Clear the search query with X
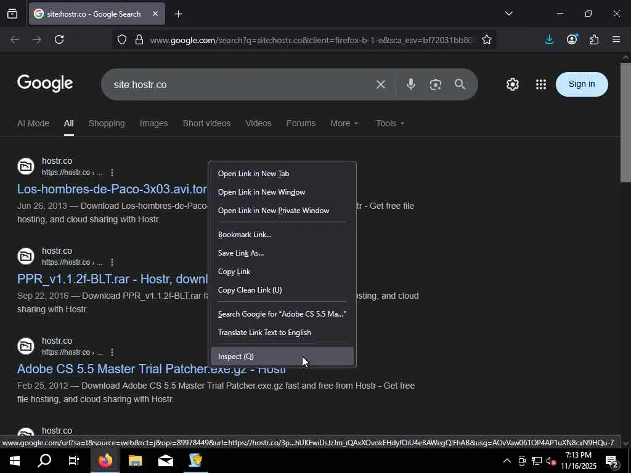This screenshot has width=631, height=473. pyautogui.click(x=381, y=84)
